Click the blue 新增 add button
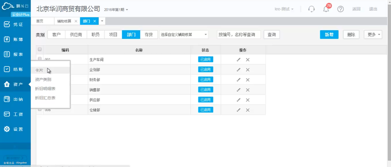The height and width of the screenshot is (167, 391). [329, 35]
